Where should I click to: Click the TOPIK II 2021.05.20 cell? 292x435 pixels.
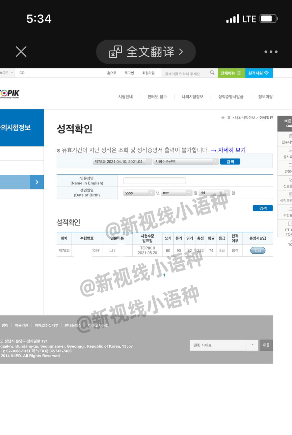[x=147, y=250]
